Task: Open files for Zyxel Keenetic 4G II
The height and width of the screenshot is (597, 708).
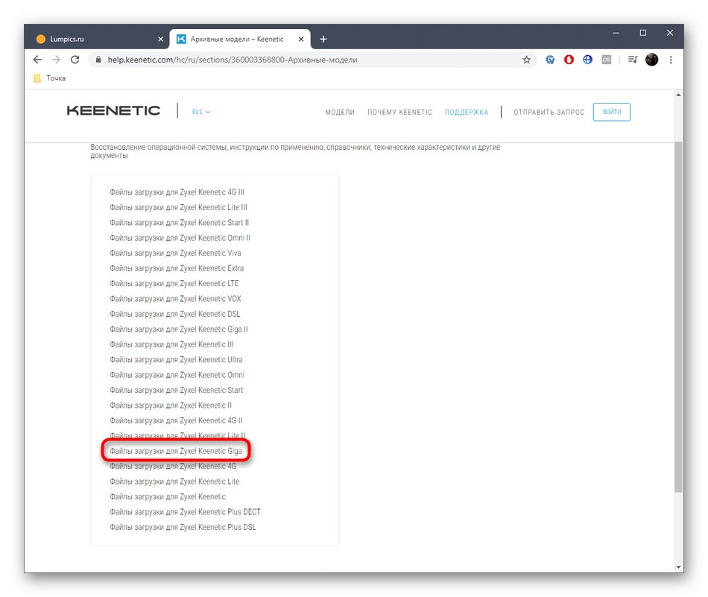Action: (x=176, y=420)
